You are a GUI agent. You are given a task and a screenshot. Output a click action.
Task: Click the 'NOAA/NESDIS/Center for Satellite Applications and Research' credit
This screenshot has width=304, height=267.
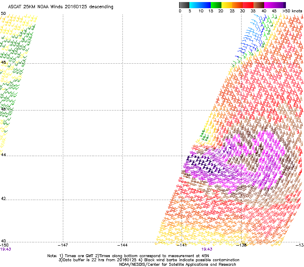tap(177, 265)
